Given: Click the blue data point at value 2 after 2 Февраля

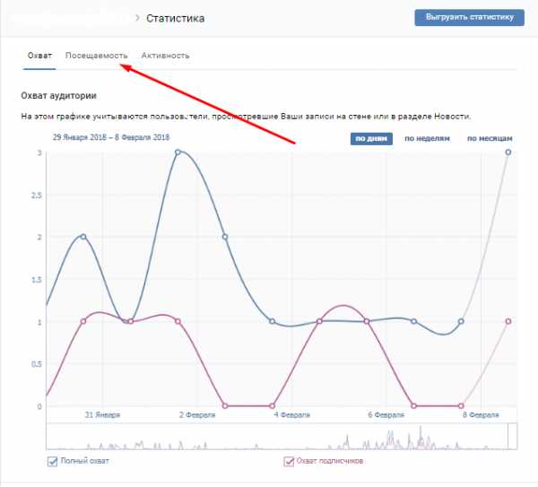Looking at the screenshot, I should pyautogui.click(x=225, y=237).
